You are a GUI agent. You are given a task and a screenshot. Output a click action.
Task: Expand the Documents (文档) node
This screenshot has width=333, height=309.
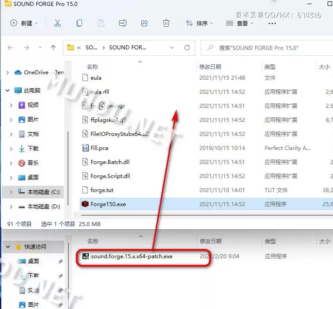coord(11,134)
